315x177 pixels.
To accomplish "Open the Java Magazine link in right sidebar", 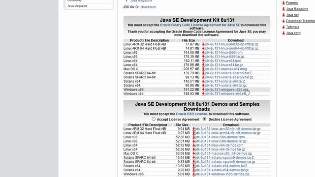I will tap(297, 9).
